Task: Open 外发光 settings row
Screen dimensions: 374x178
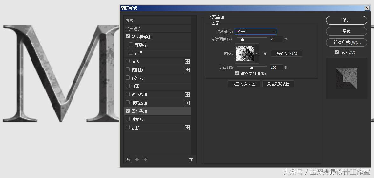Action: point(157,119)
